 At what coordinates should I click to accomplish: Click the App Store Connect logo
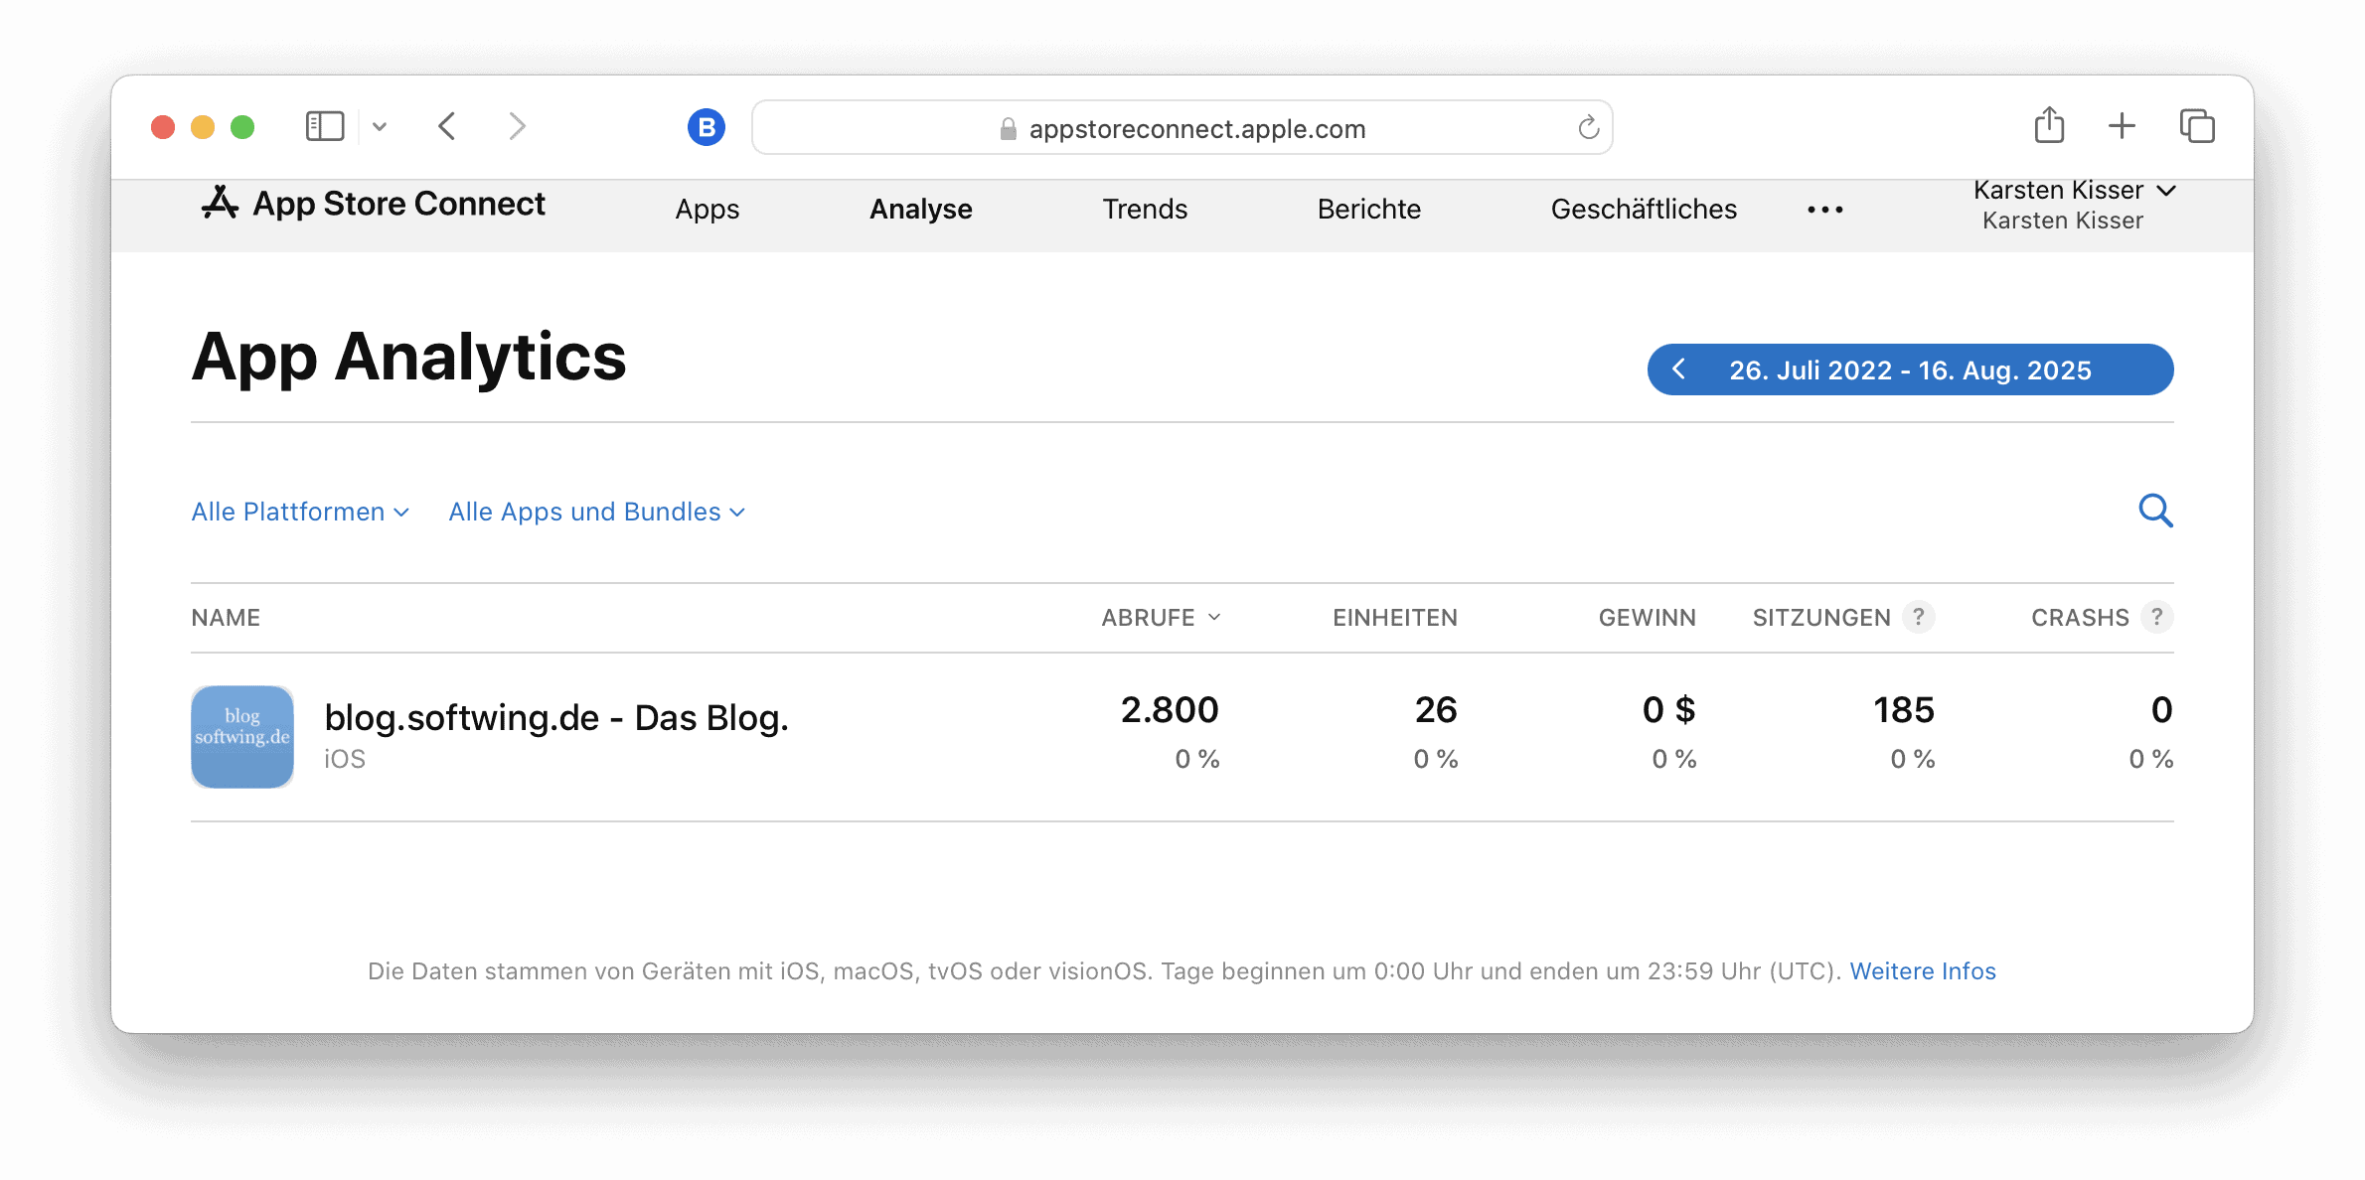tap(373, 204)
